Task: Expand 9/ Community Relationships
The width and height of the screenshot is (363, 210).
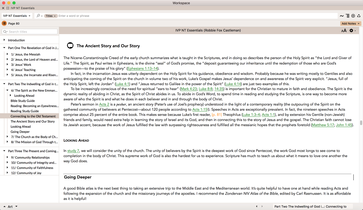Action: coord(7,157)
